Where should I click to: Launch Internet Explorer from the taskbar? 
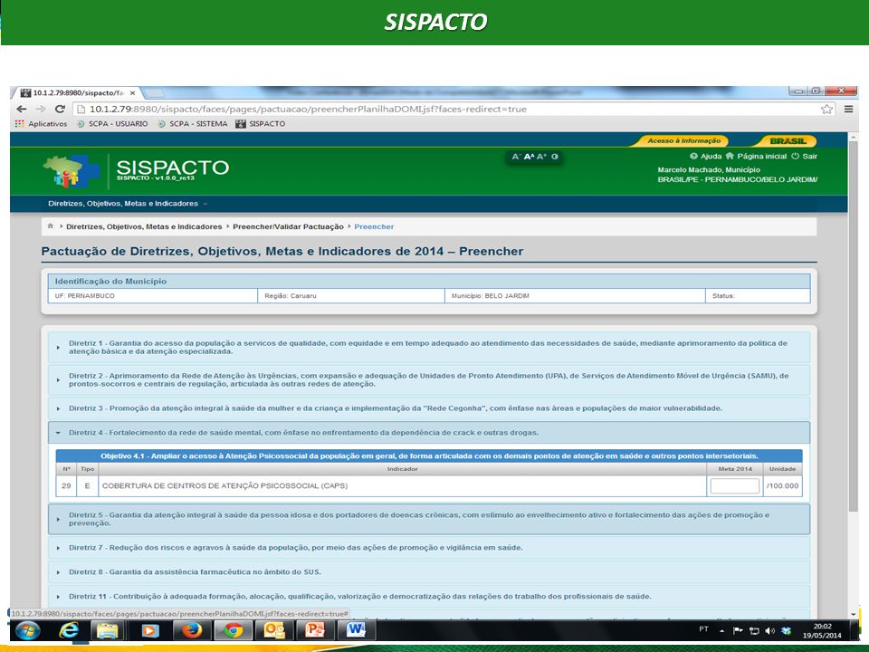(x=70, y=631)
